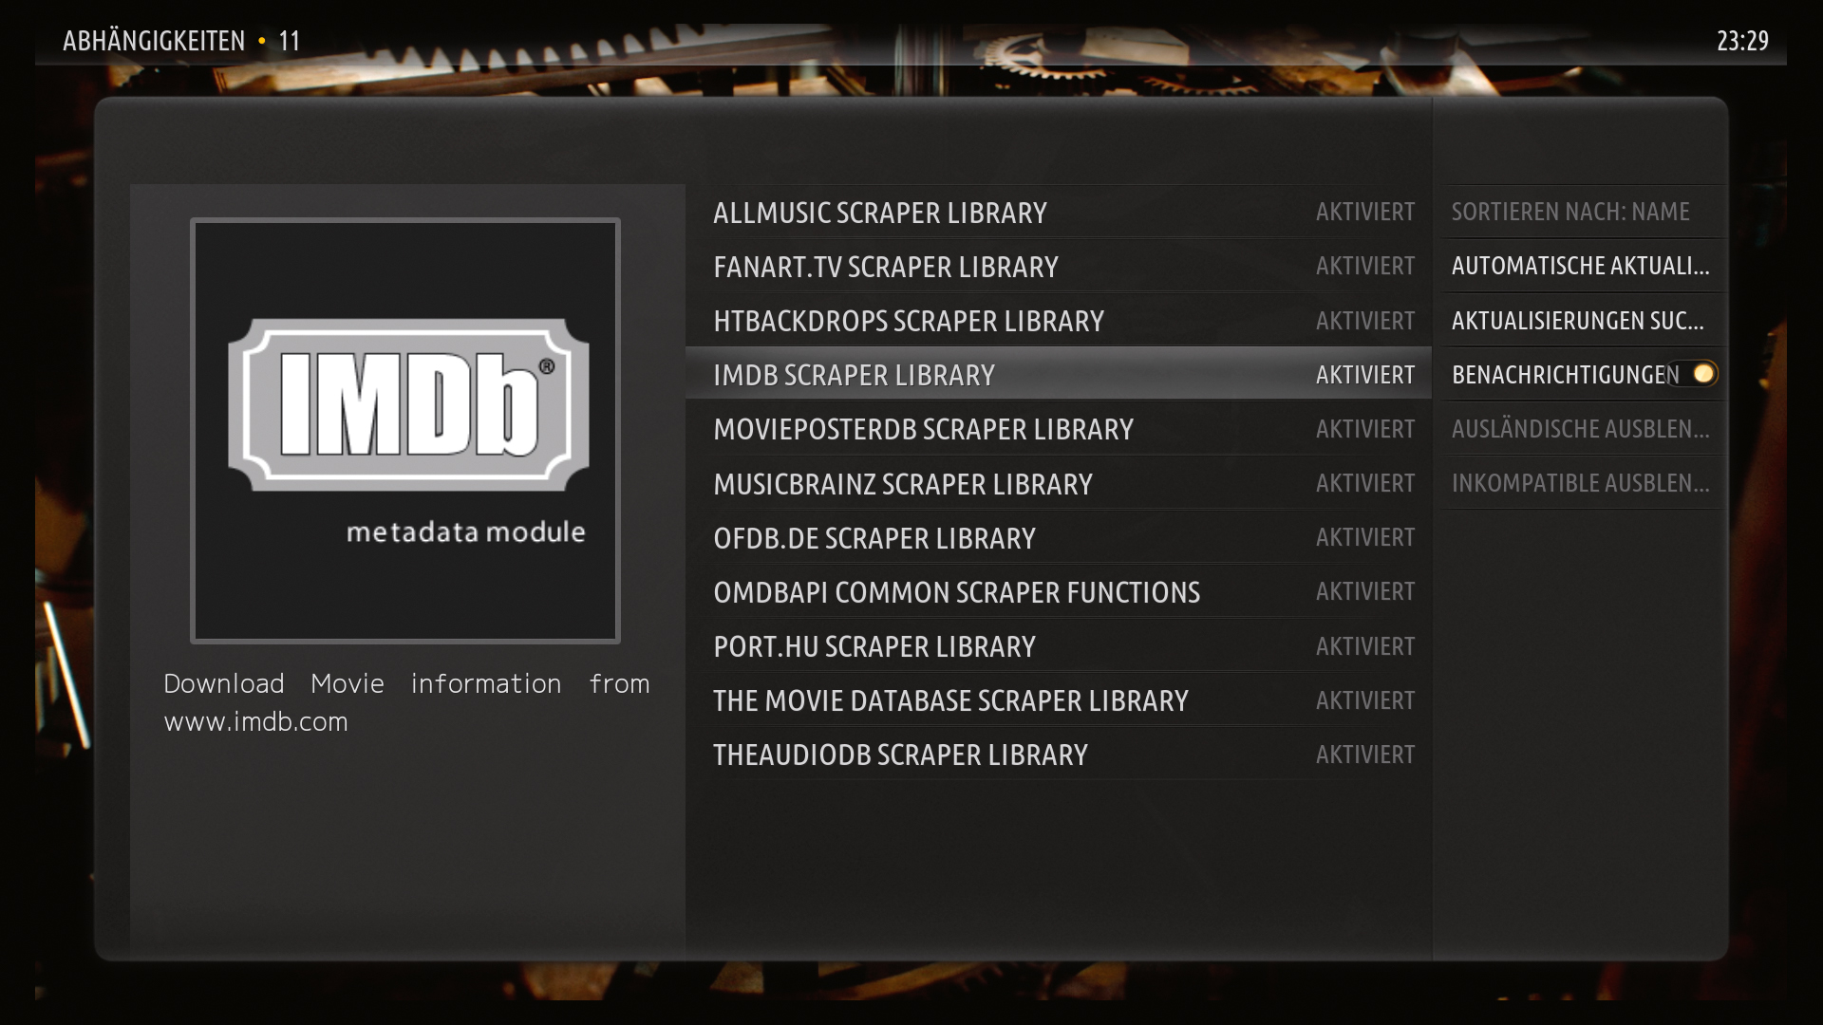This screenshot has height=1025, width=1823.
Task: Toggle Ausländische ausblenden option
Action: pyautogui.click(x=1580, y=429)
